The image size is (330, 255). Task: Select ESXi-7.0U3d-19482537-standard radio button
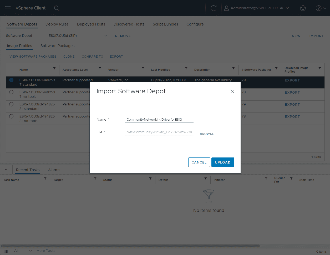pyautogui.click(x=11, y=80)
